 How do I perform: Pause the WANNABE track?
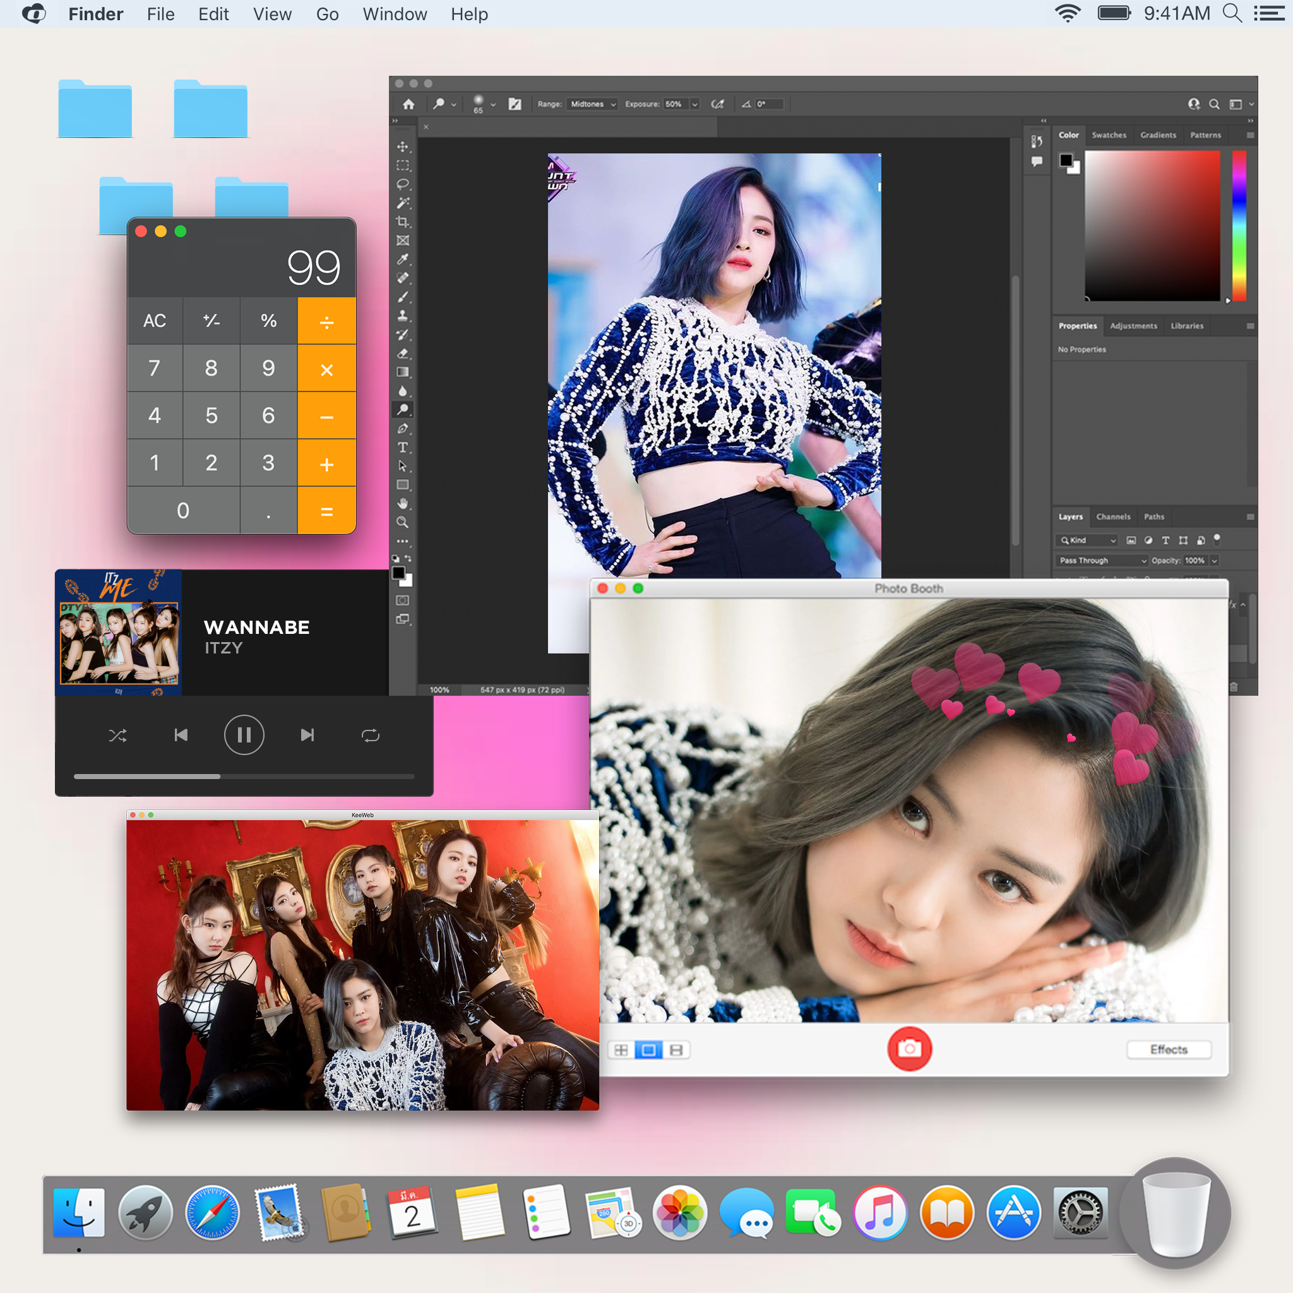coord(244,736)
